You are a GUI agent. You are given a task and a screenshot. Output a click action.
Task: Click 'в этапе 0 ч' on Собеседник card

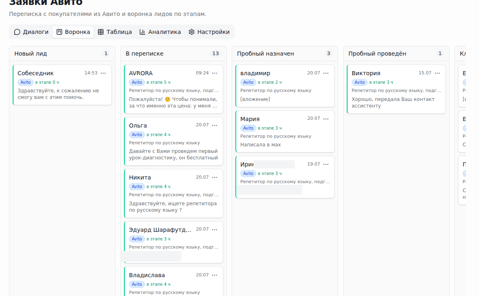(x=47, y=83)
